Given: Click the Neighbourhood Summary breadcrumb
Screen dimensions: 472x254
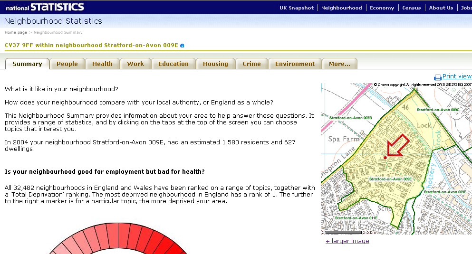Looking at the screenshot, I should point(58,32).
